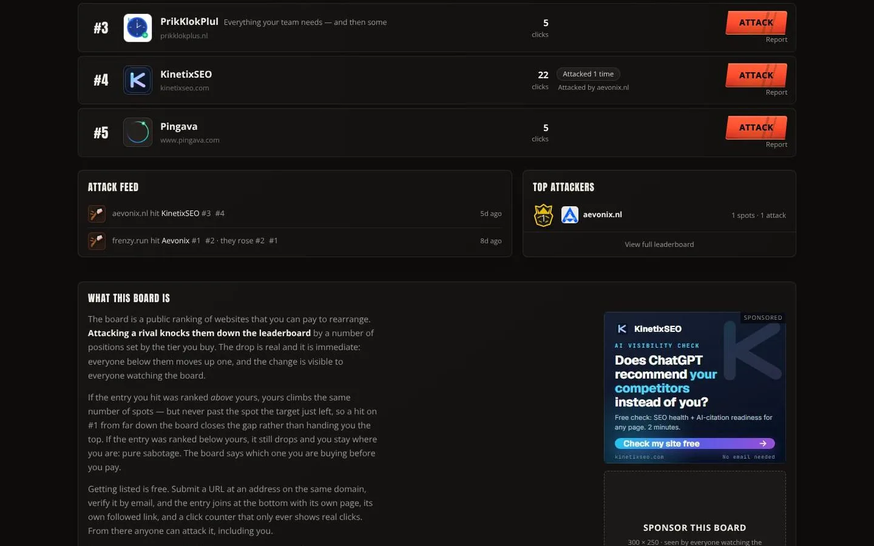Image resolution: width=874 pixels, height=546 pixels.
Task: Click Aevonix in the attack feed
Action: [x=175, y=241]
